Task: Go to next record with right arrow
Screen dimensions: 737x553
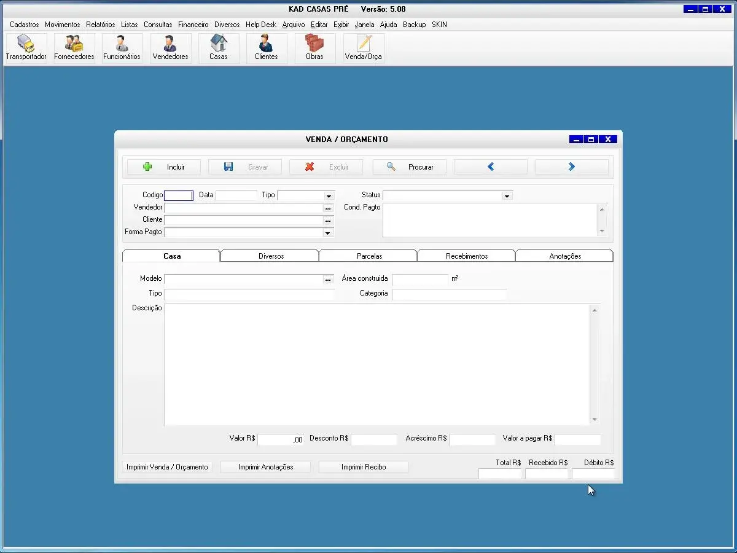Action: pos(571,167)
